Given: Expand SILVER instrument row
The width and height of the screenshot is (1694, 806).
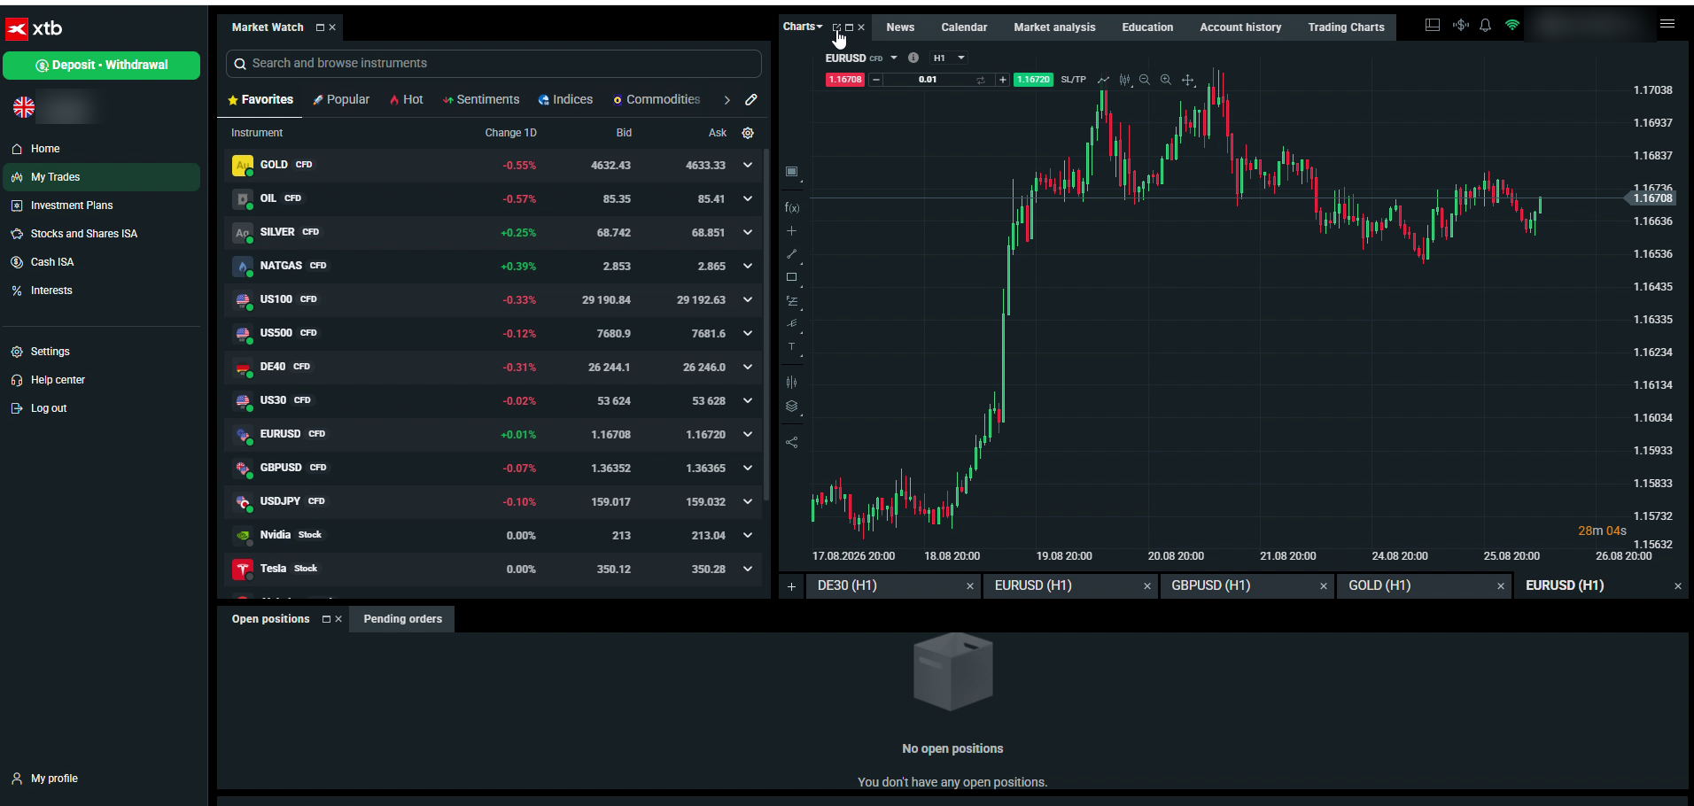Looking at the screenshot, I should coord(748,232).
